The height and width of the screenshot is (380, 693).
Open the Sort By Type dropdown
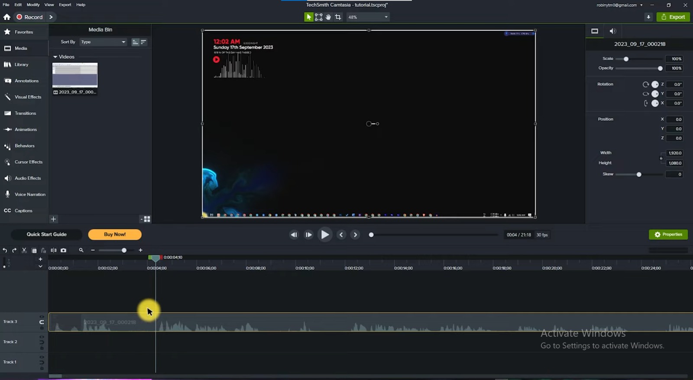click(x=103, y=42)
